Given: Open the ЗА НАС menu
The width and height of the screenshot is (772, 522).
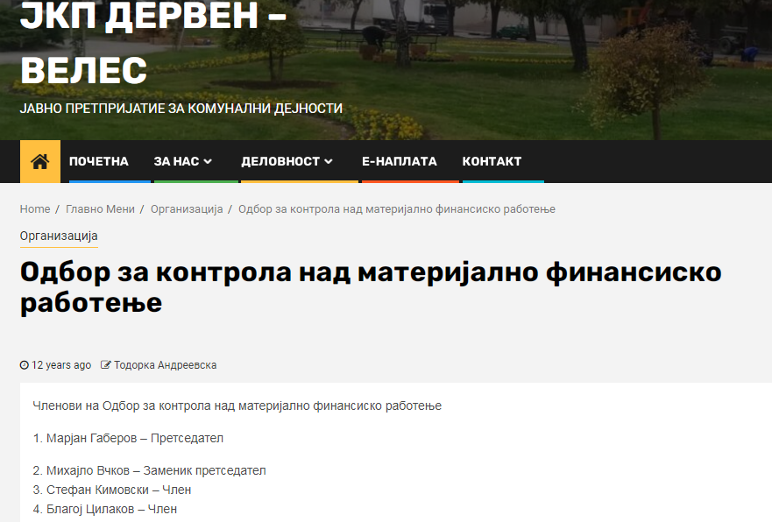Looking at the screenshot, I should pyautogui.click(x=176, y=161).
